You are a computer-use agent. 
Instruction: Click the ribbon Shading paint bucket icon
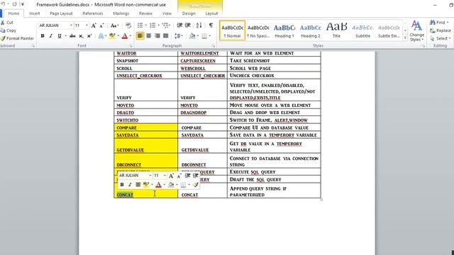(x=192, y=36)
